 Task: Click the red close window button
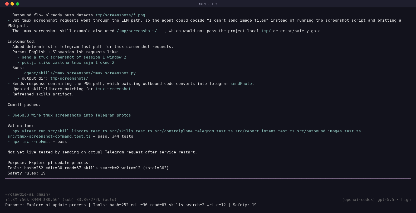point(7,4)
